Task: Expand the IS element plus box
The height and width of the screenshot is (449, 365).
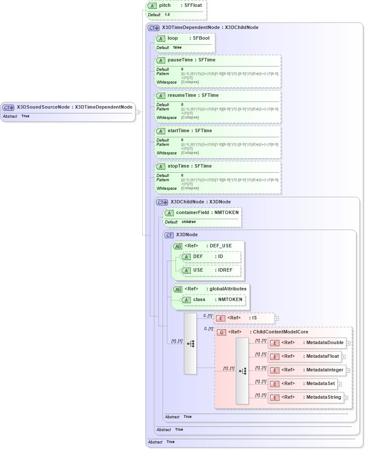Action: (x=276, y=319)
